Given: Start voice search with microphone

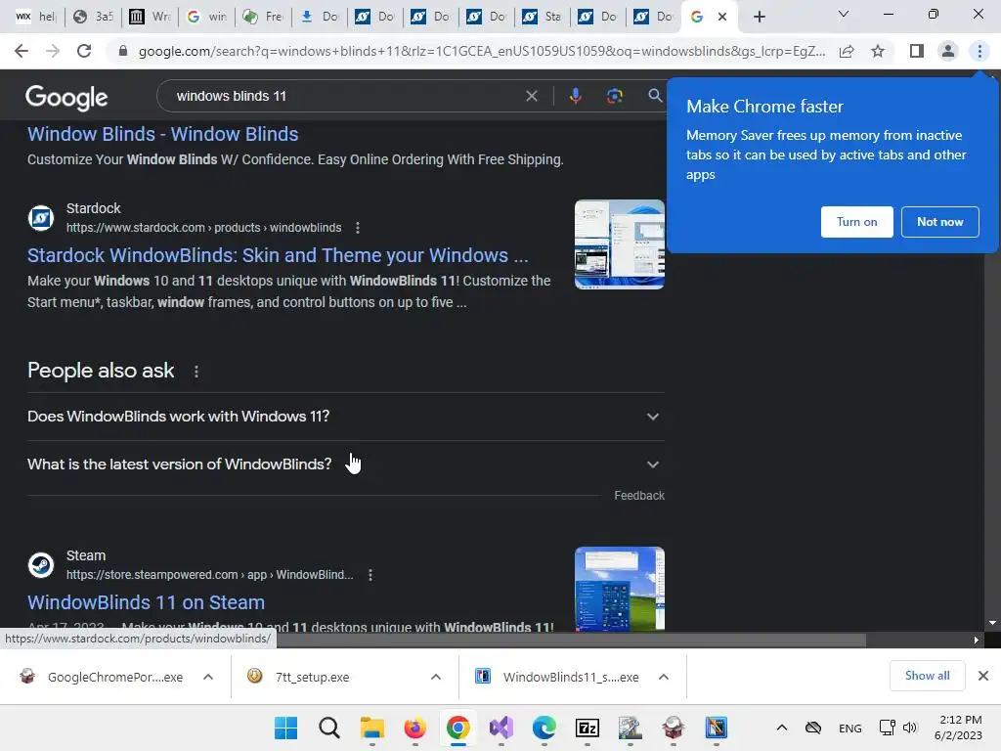Looking at the screenshot, I should pos(575,96).
